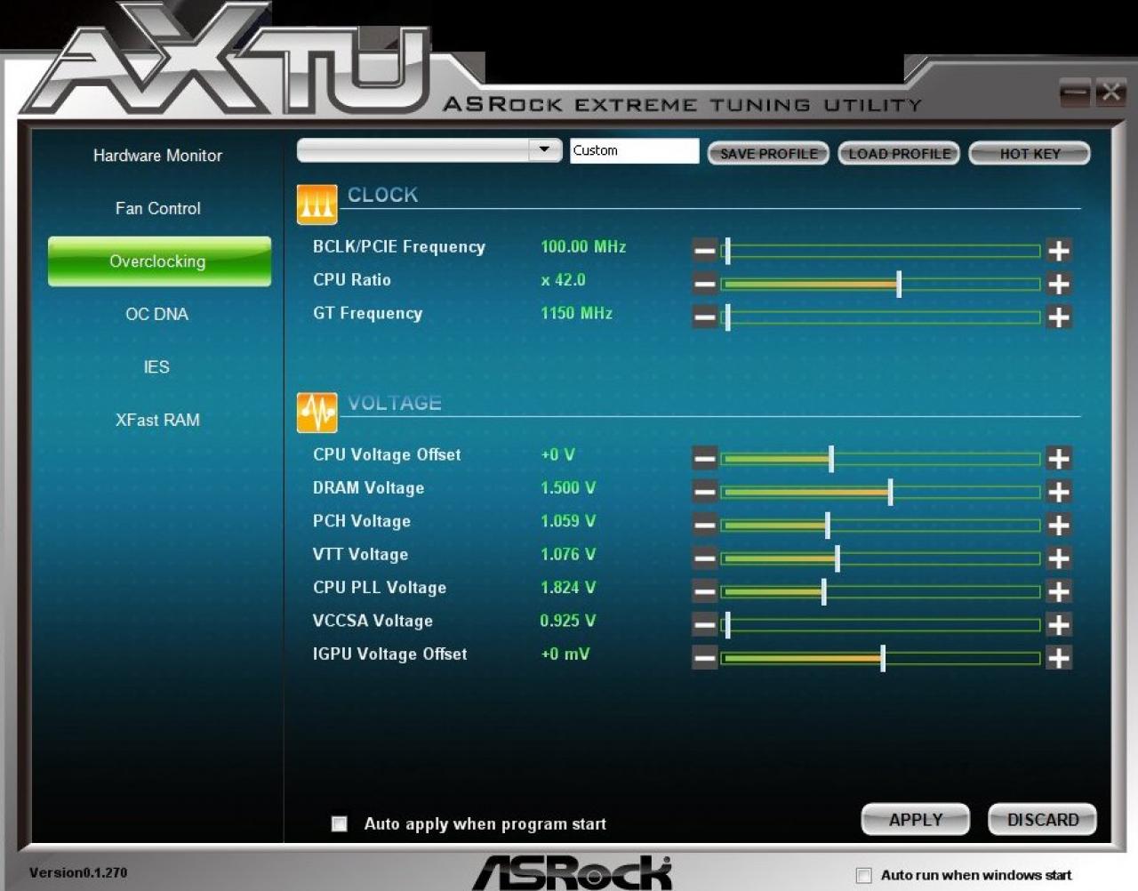Increase CPU PLL Voltage via plus button

click(1058, 591)
